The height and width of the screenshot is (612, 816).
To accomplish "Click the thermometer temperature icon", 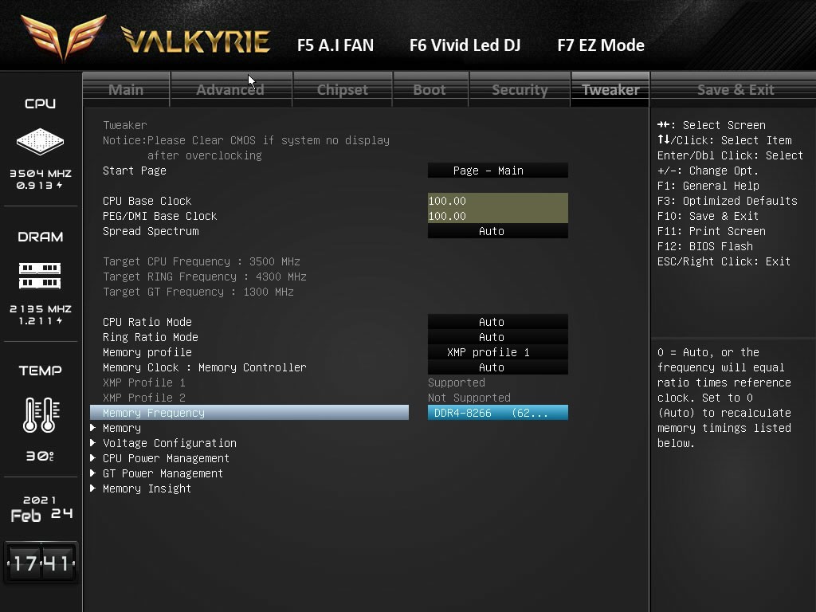I will [x=41, y=414].
